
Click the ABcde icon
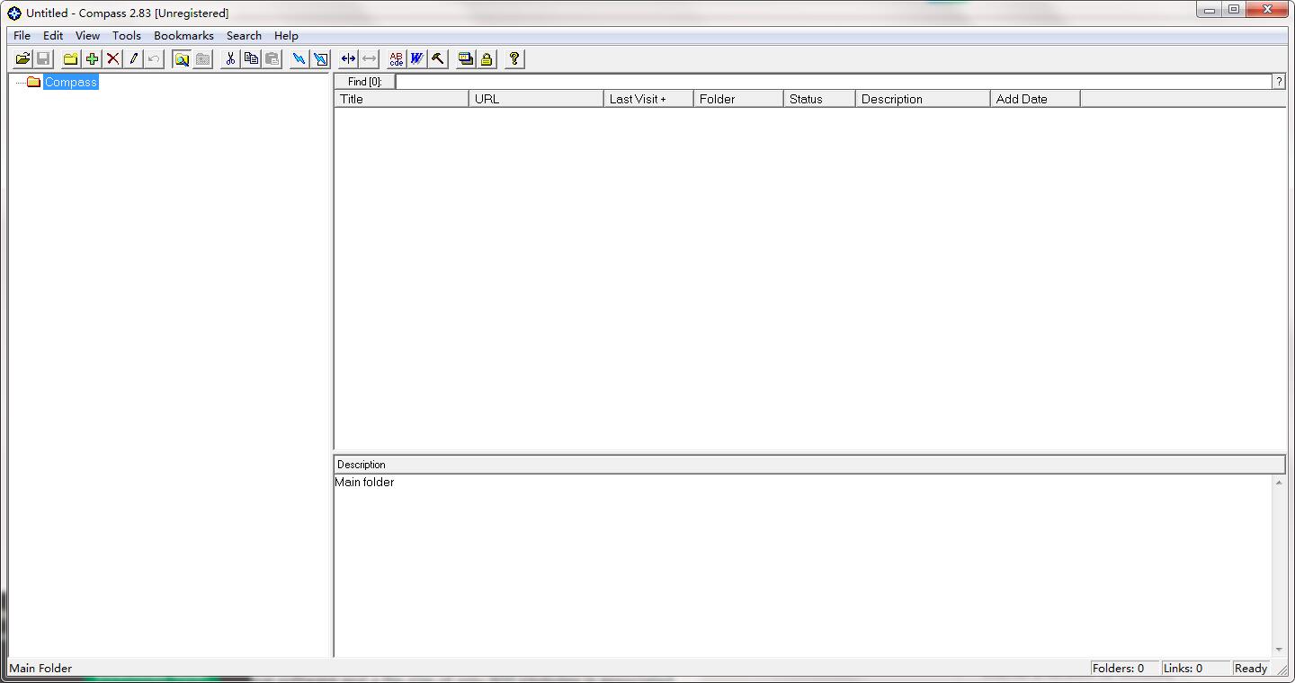coord(397,59)
